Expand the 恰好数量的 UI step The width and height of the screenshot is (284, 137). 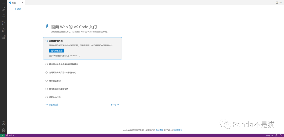tap(55, 81)
